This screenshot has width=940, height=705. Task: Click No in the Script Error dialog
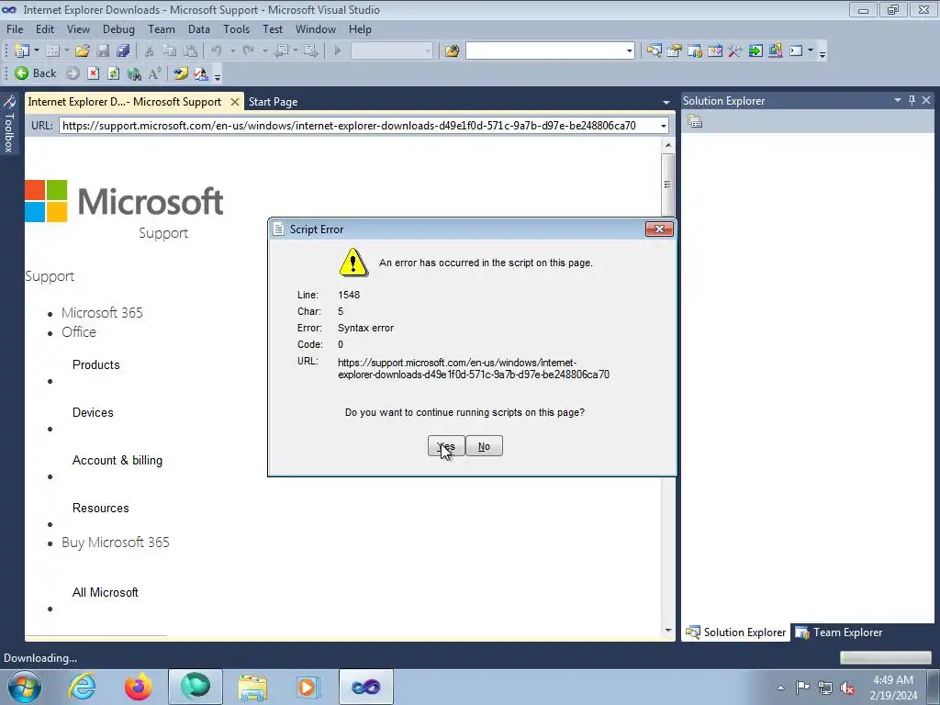(x=484, y=446)
